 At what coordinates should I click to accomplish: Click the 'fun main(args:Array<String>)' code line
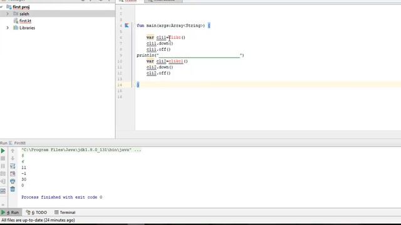[x=174, y=26]
